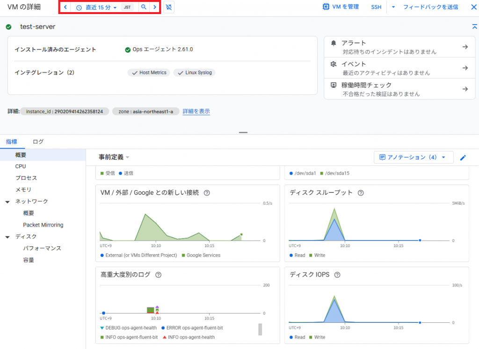Open the アノテーション (4) dropdown

coord(414,157)
